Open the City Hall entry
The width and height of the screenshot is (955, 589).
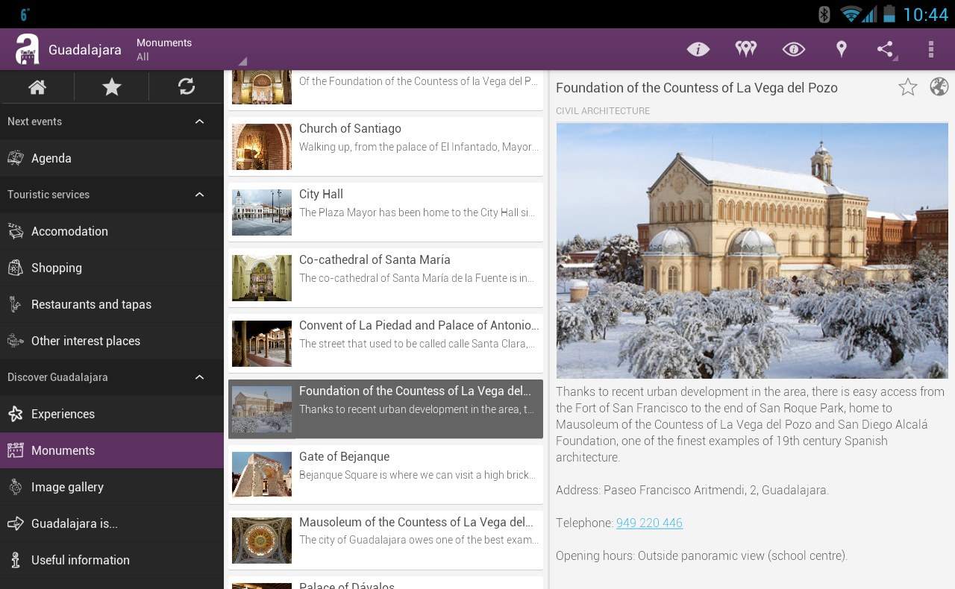click(x=386, y=212)
